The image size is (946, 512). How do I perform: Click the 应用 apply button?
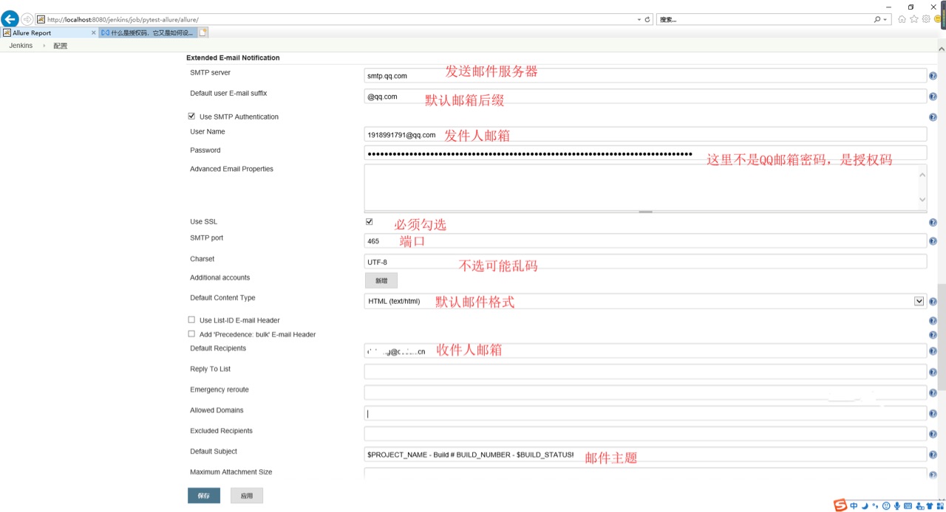(x=247, y=496)
